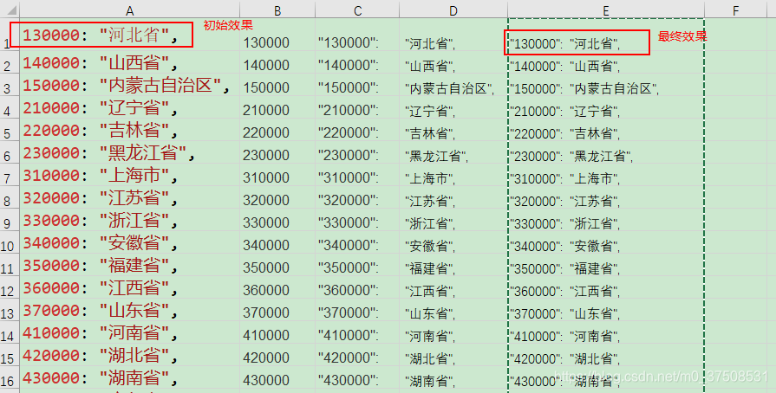Click cell B5 containing 220000

tap(277, 130)
